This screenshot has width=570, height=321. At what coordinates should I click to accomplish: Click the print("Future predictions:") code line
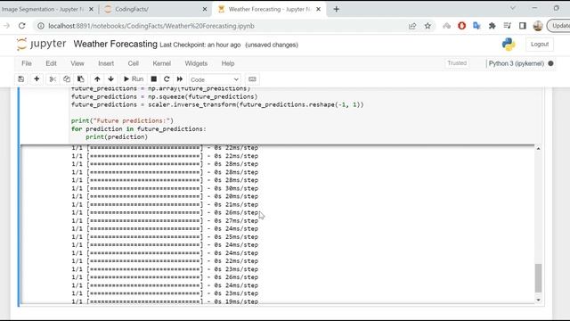(122, 121)
